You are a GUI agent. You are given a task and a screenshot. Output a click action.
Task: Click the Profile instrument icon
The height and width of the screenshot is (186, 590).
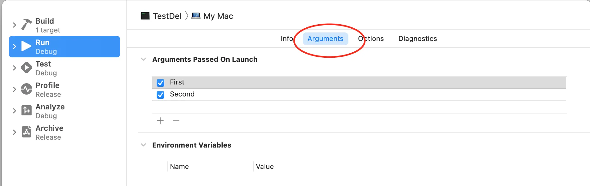pyautogui.click(x=27, y=89)
